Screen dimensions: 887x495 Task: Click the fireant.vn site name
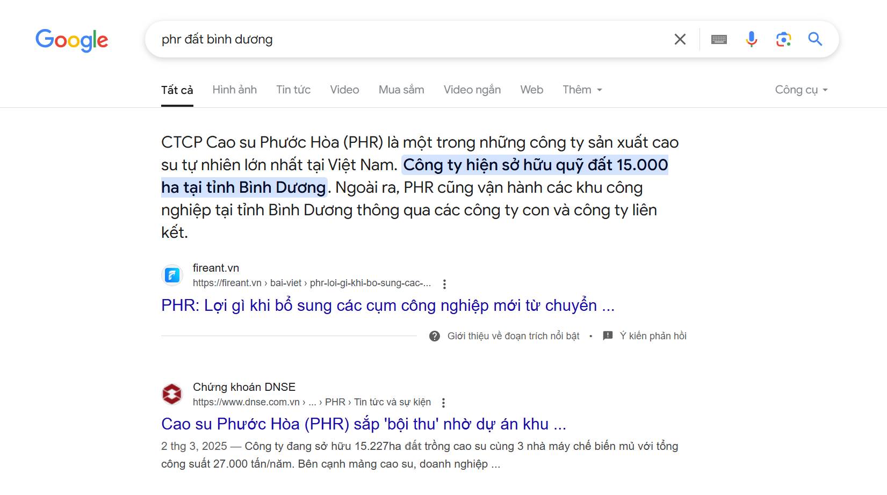(x=216, y=268)
